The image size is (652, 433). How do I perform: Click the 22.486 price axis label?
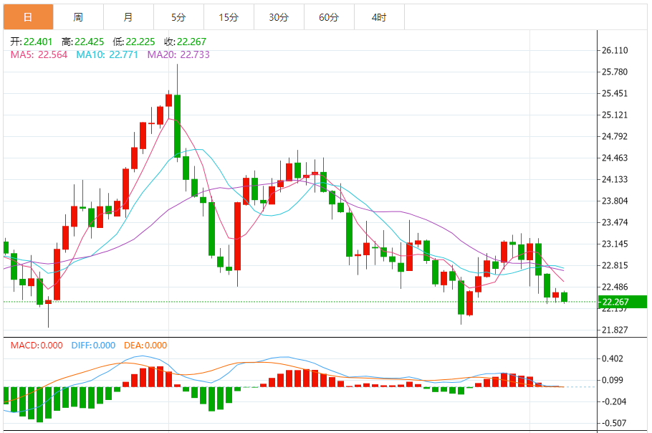[x=615, y=287]
